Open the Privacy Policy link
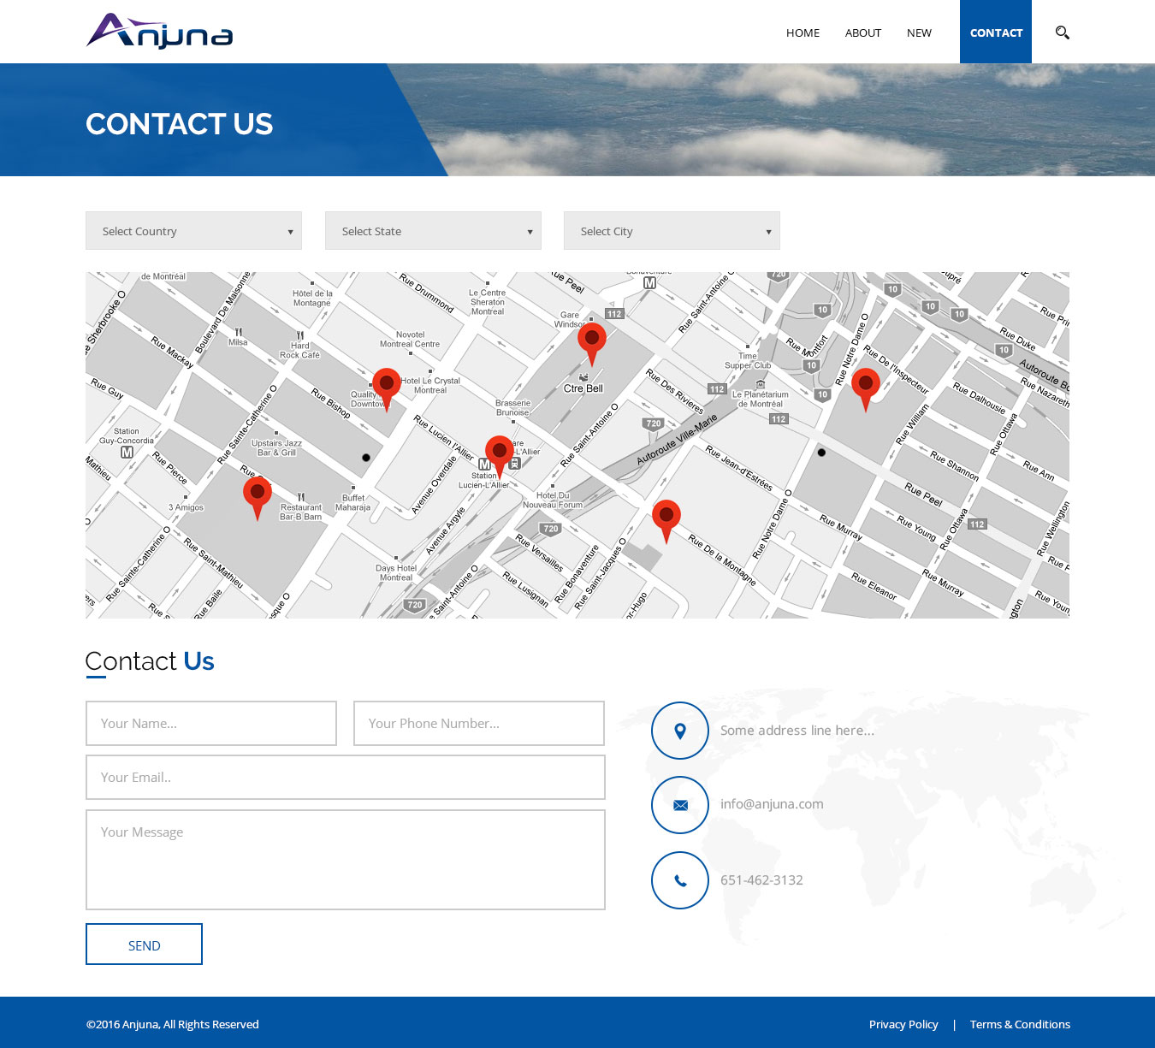Image resolution: width=1155 pixels, height=1048 pixels. click(903, 1024)
